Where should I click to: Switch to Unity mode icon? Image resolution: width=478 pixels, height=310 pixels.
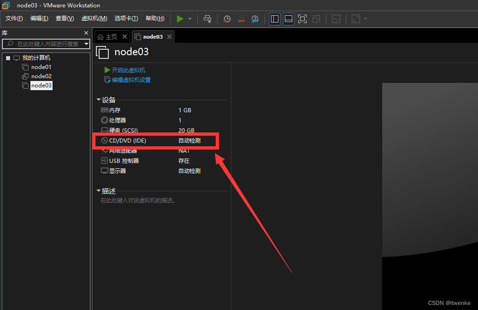click(x=316, y=19)
